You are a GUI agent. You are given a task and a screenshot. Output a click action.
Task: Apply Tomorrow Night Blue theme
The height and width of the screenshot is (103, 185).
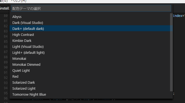[91, 95]
